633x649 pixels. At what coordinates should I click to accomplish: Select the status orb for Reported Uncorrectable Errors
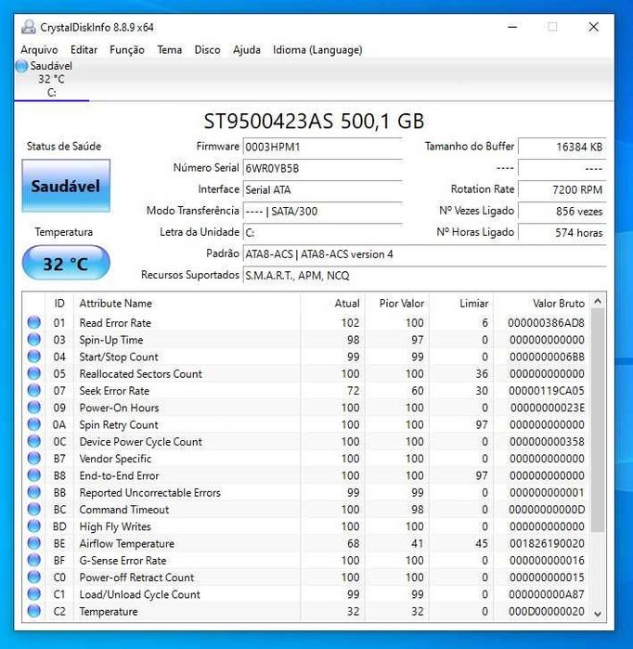point(34,492)
